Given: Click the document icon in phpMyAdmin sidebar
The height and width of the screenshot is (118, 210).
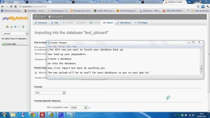Looking at the screenshot, I should (x=19, y=27).
